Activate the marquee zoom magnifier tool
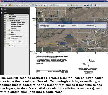 33,5
